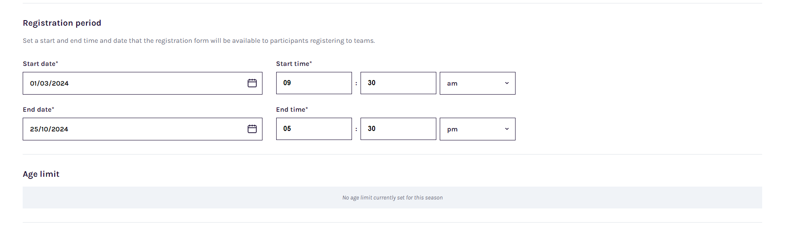The image size is (793, 226).
Task: Expand the End time am/pm dropdown
Action: [x=477, y=129]
